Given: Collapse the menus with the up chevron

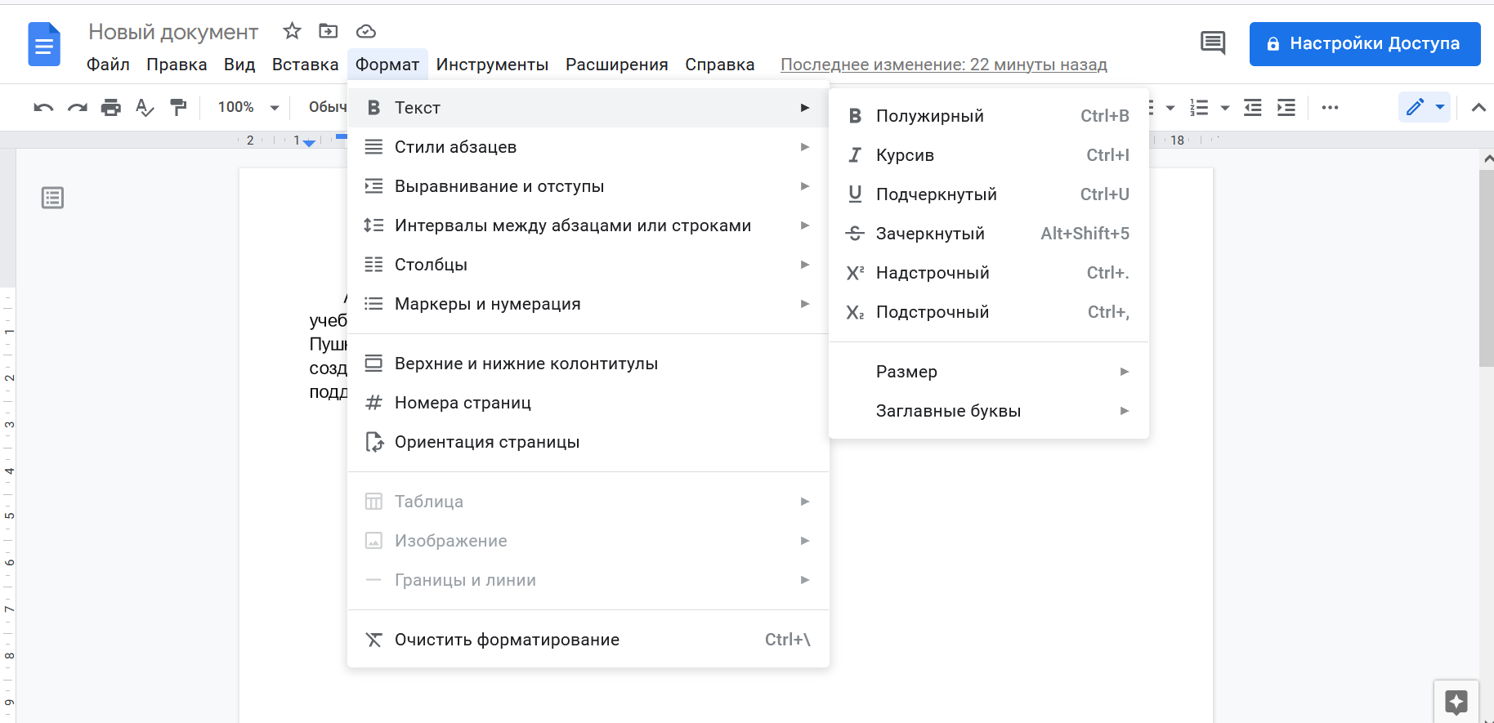Looking at the screenshot, I should pos(1478,107).
